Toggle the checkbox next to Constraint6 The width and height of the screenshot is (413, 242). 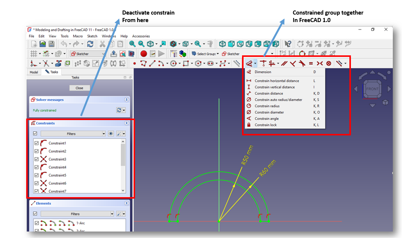(x=36, y=183)
